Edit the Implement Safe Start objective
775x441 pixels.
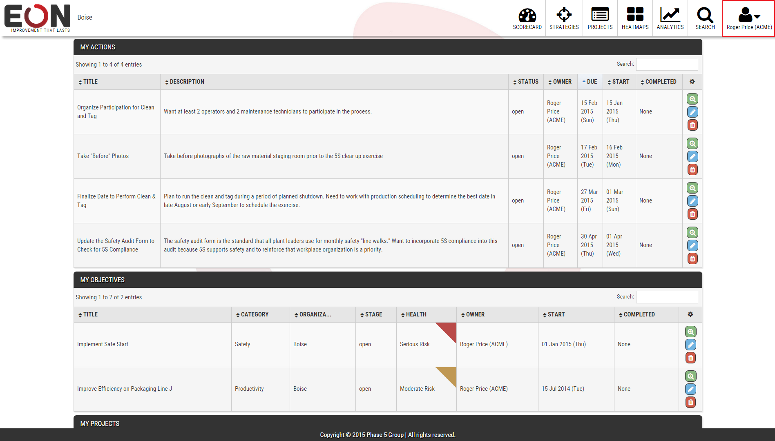690,345
